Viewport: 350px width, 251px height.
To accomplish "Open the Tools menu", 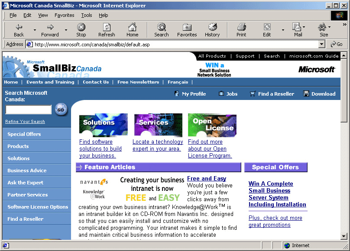I will click(87, 15).
